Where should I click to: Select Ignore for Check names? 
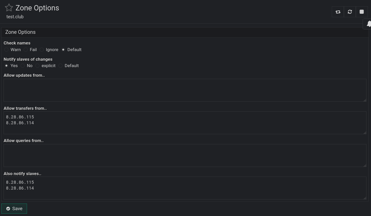(x=42, y=50)
